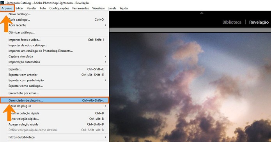Expand the Extras do plug-in submenu
The width and height of the screenshot is (271, 142).
tap(55, 106)
